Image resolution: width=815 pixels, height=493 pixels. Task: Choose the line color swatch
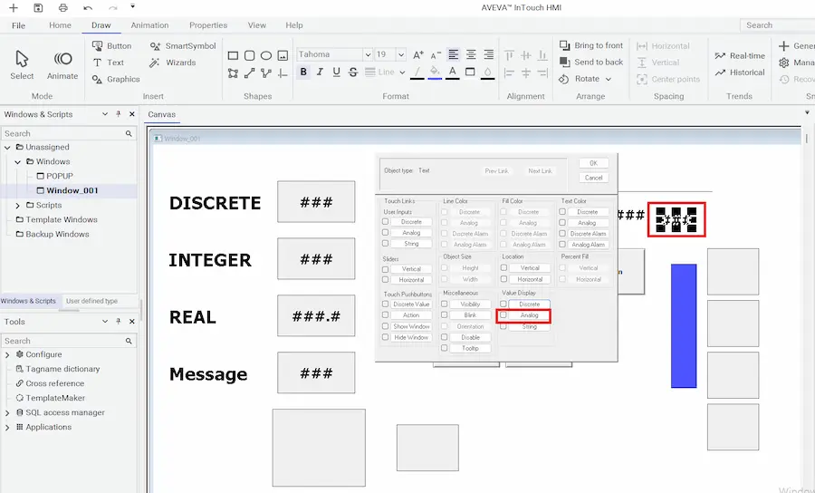coord(417,72)
